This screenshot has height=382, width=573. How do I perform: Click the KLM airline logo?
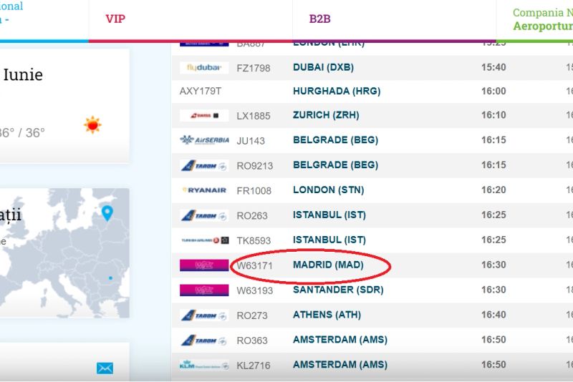tap(204, 365)
